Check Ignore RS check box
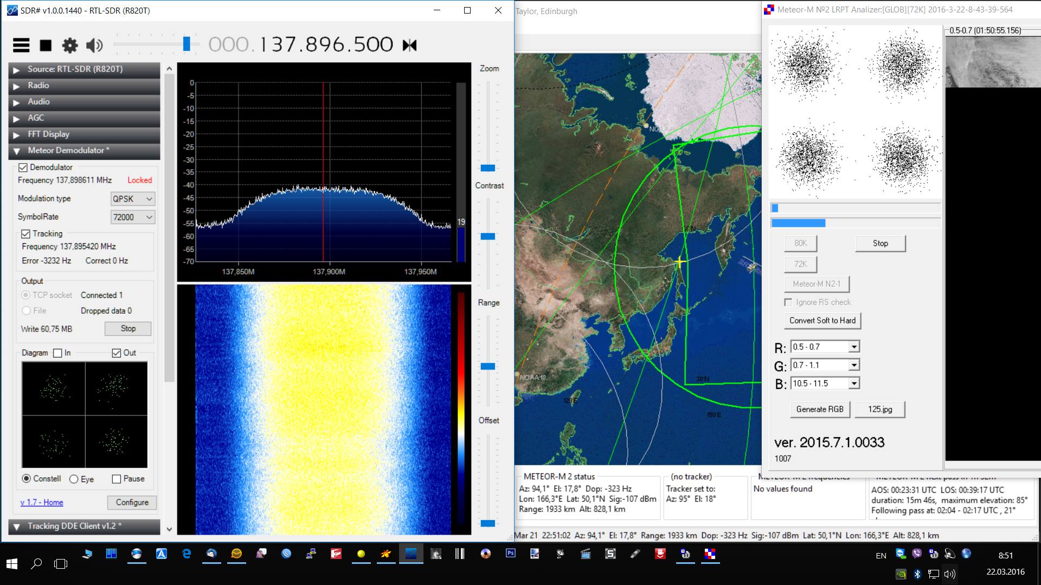The height and width of the screenshot is (585, 1041). click(788, 302)
